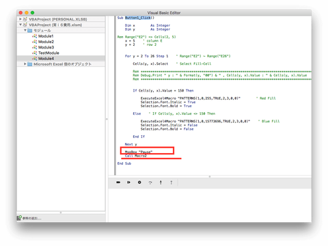This screenshot has width=328, height=246.
Task: Click the Run to cursor debug icon
Action: click(128, 182)
